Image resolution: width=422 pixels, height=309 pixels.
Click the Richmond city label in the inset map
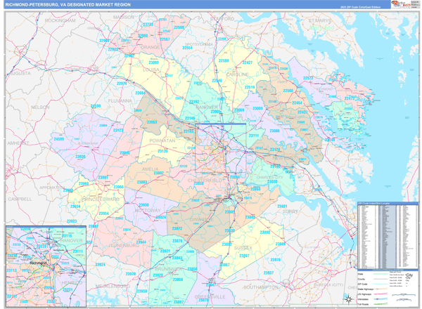(38, 263)
